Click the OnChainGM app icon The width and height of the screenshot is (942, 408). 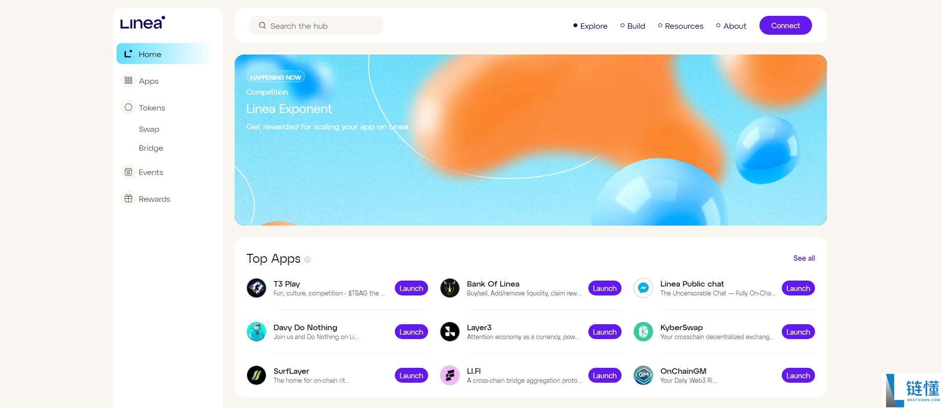643,375
